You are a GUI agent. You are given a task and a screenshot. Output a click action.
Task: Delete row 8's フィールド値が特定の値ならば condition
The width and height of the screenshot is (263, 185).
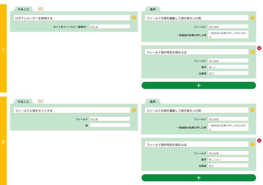259,140
